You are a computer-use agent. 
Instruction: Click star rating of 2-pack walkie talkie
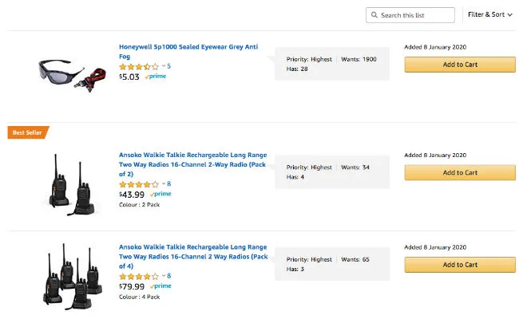pyautogui.click(x=139, y=184)
